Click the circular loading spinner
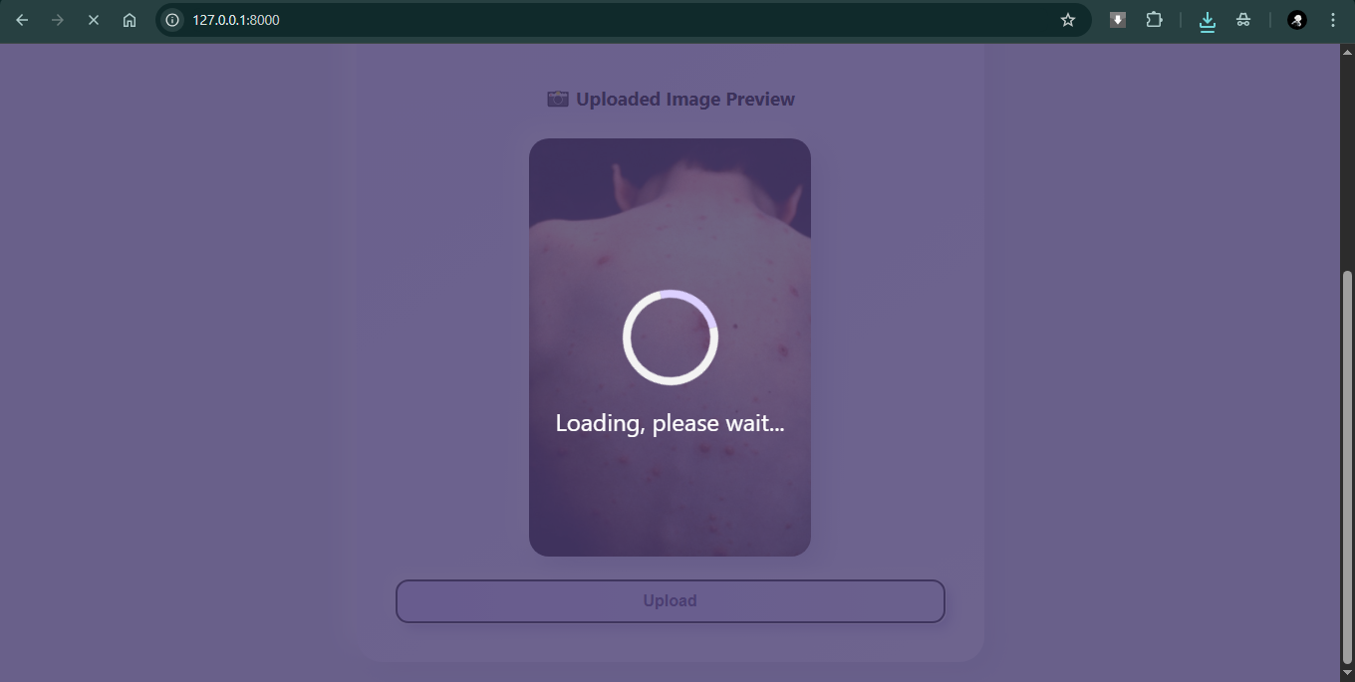This screenshot has height=682, width=1355. click(x=671, y=338)
